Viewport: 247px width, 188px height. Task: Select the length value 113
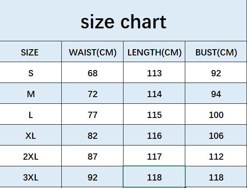pos(154,73)
